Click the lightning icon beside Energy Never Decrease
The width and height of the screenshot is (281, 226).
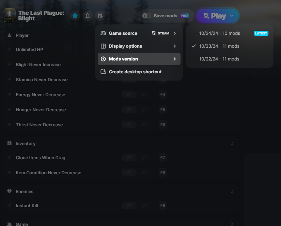coord(9,94)
